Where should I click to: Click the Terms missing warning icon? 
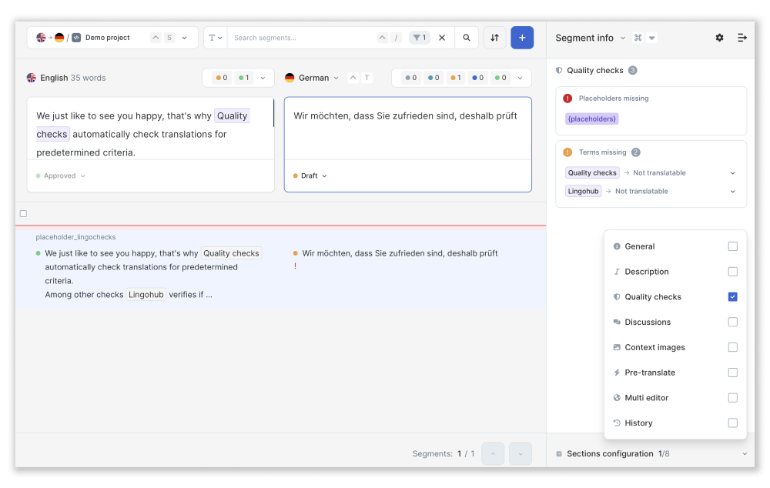pos(567,152)
